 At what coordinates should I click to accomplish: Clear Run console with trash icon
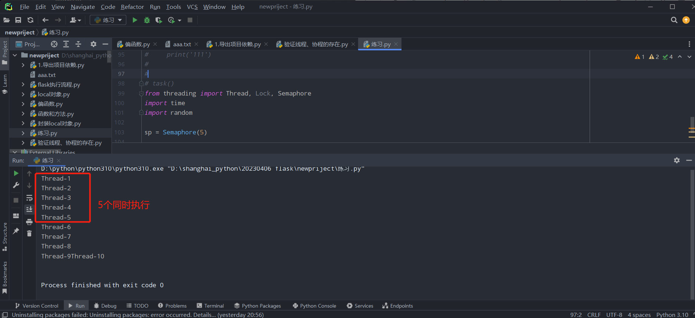[29, 233]
